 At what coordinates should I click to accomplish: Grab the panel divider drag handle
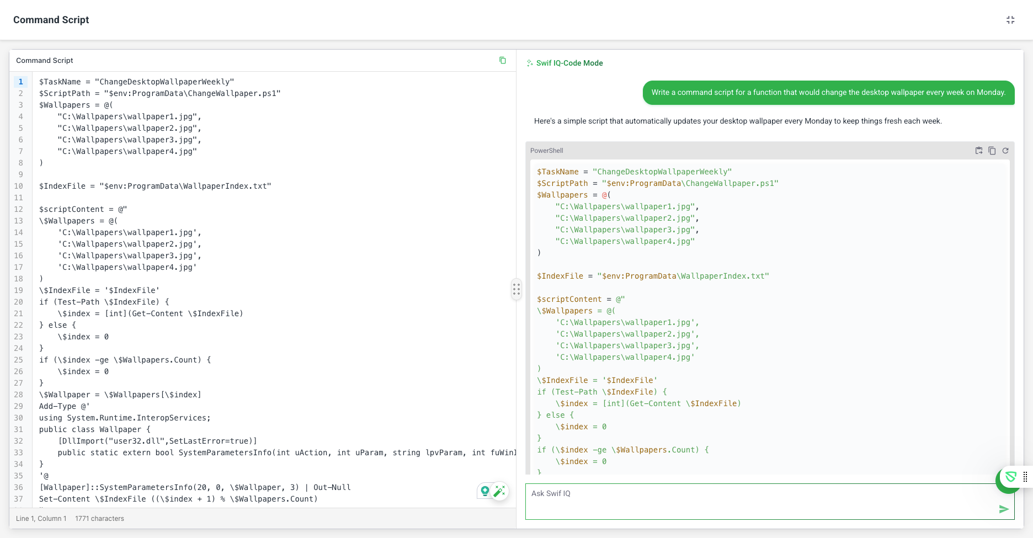[516, 289]
